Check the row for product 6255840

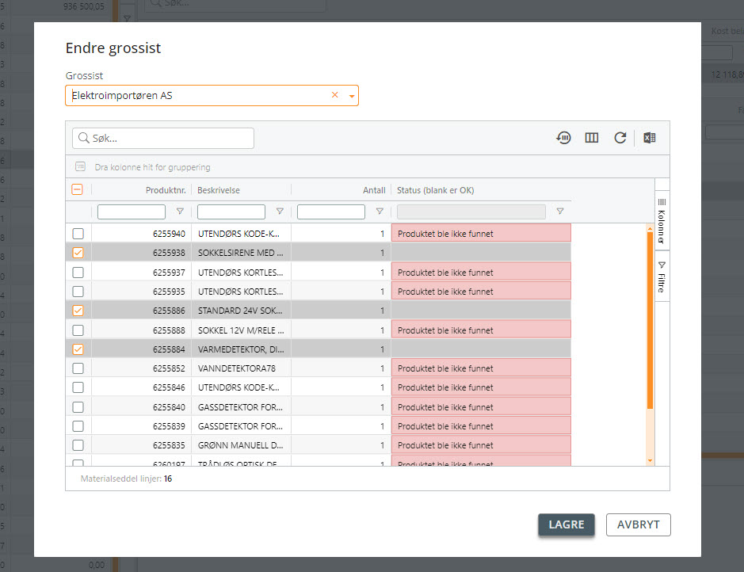point(78,407)
